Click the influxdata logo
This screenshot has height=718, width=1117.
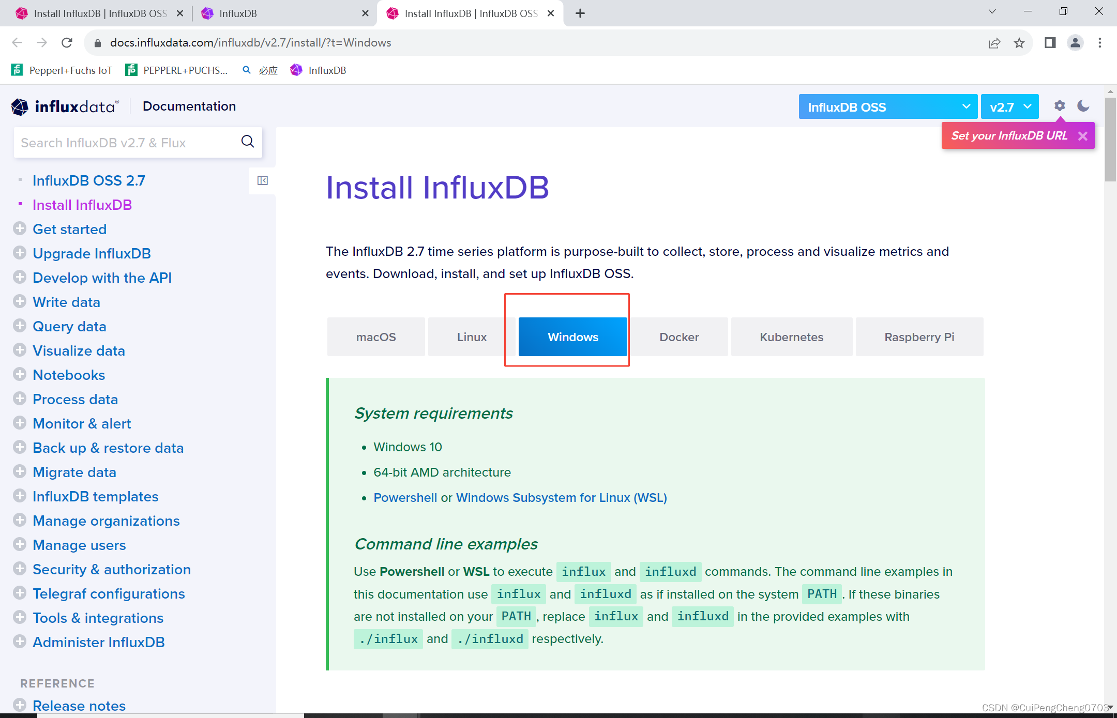click(x=65, y=106)
